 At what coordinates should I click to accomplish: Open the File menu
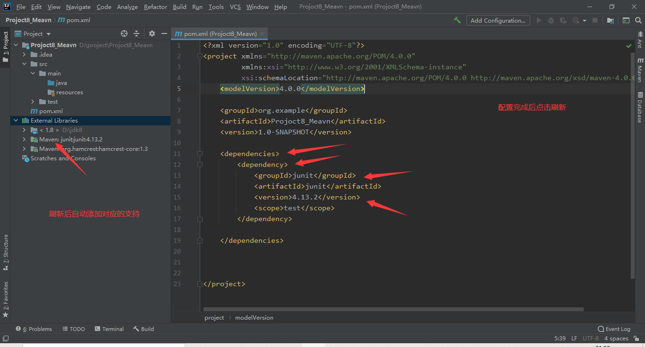point(21,7)
